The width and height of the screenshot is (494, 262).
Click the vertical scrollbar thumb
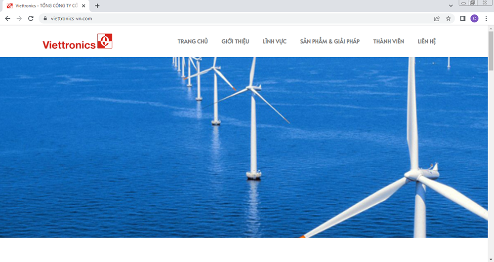click(491, 51)
